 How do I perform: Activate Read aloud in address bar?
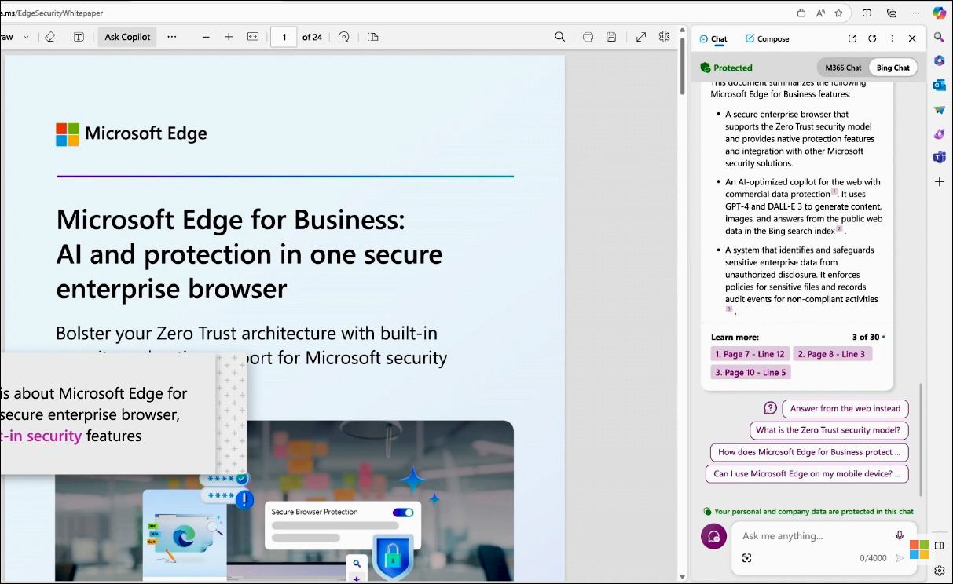[x=820, y=13]
